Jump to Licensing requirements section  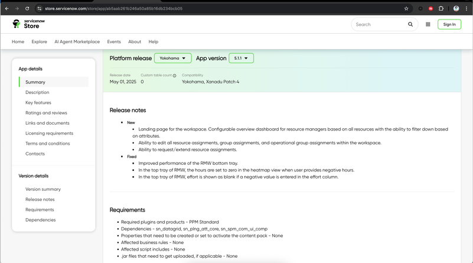49,133
